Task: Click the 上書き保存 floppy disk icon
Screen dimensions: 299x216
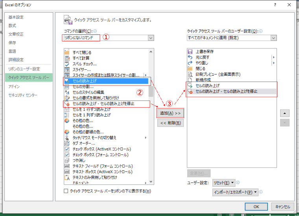Action: [x=190, y=52]
